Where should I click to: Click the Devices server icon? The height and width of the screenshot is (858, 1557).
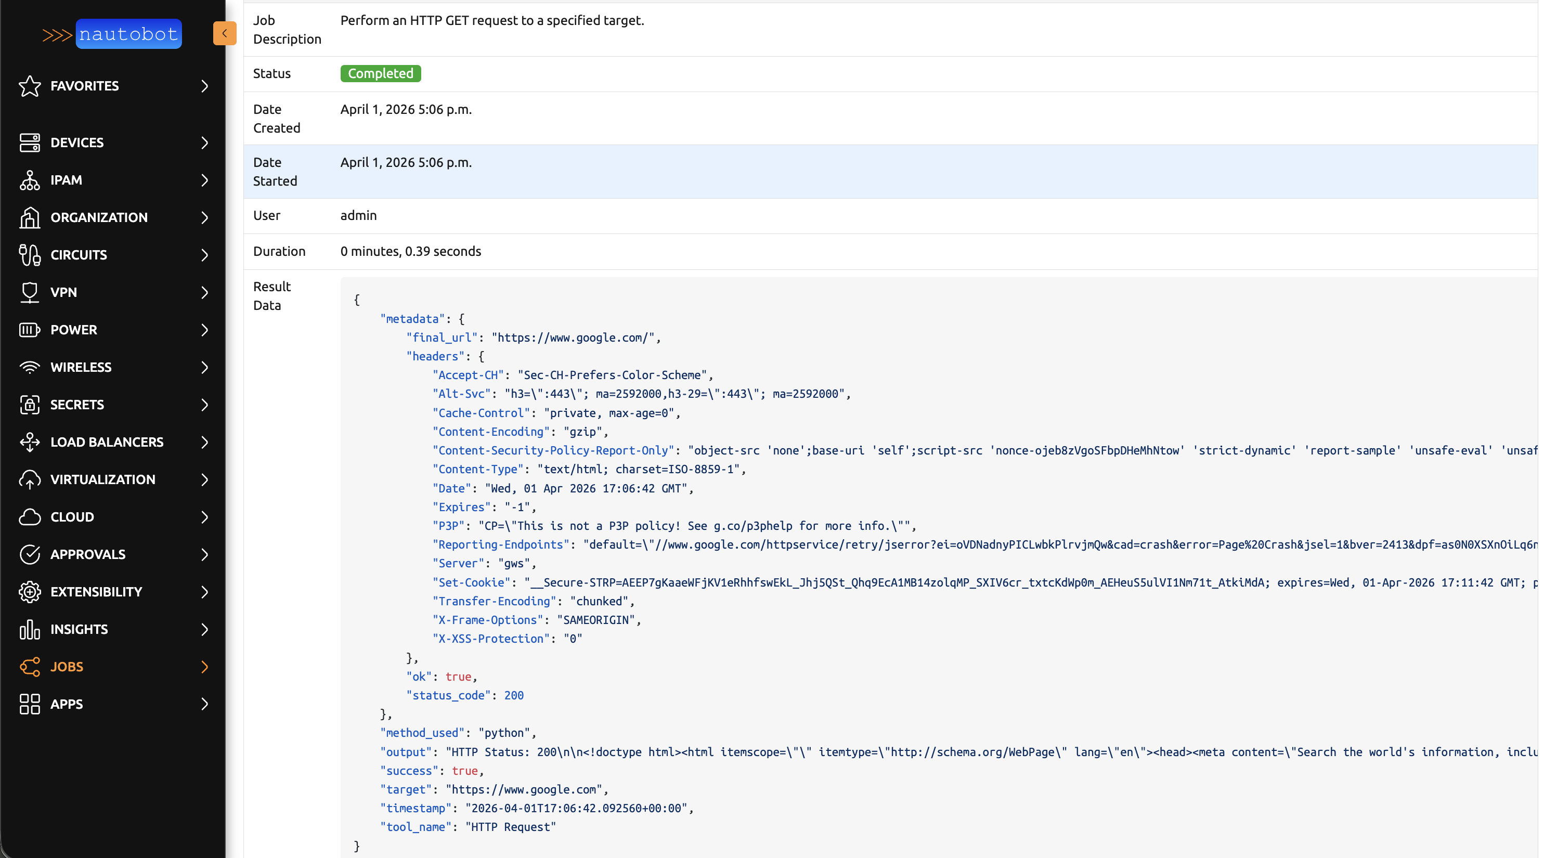click(x=30, y=142)
